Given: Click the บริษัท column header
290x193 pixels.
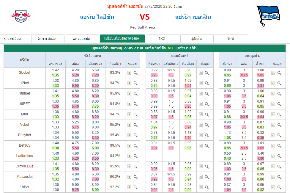Looking at the screenshot, I should 25,60.
